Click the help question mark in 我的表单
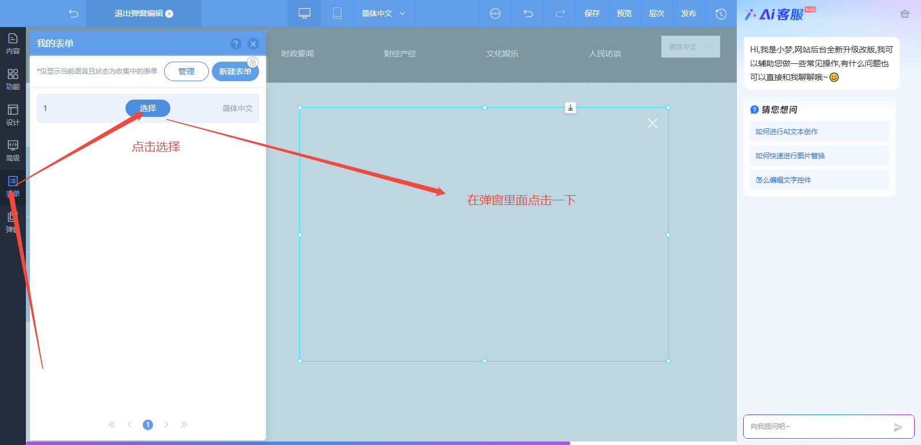The width and height of the screenshot is (921, 445). click(x=235, y=44)
